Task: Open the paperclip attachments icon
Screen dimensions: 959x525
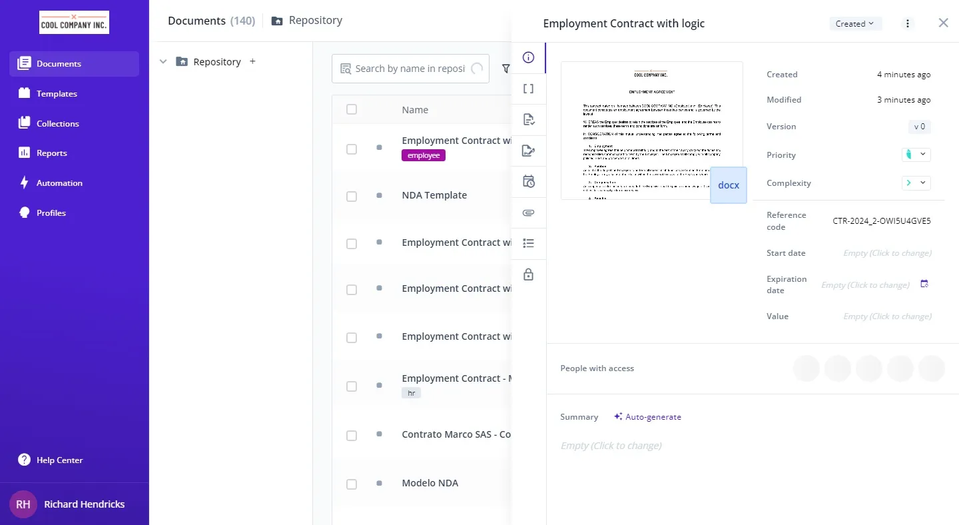Action: [x=529, y=213]
